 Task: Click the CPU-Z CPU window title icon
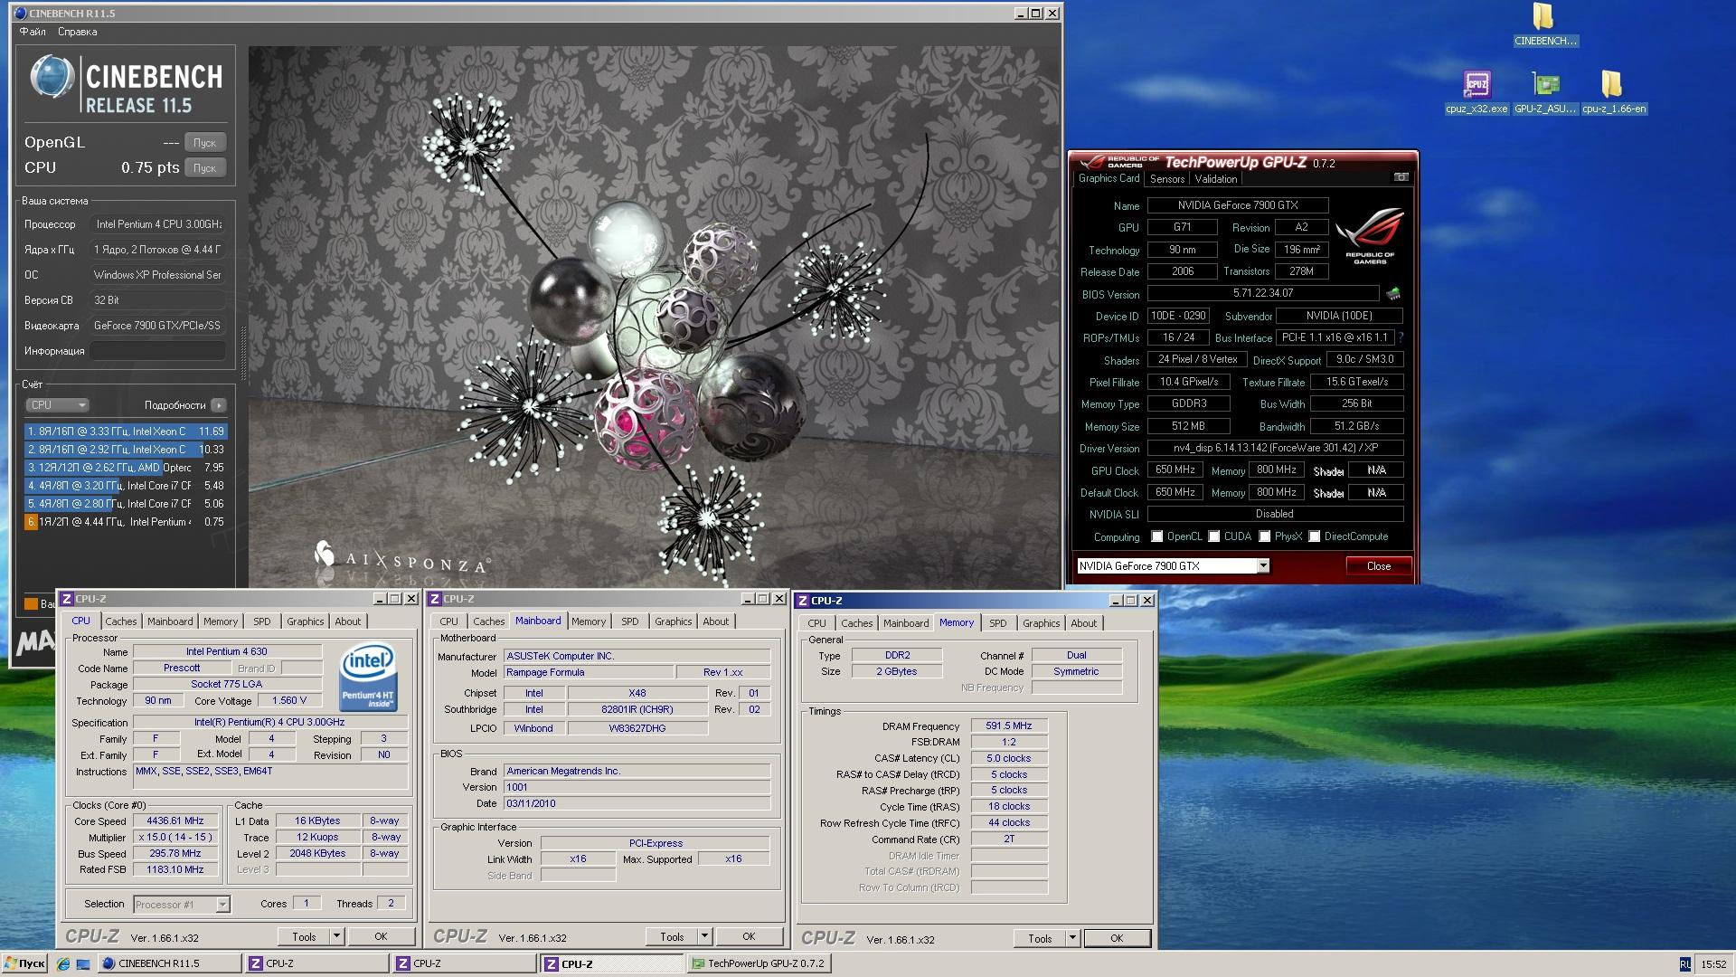tap(66, 599)
